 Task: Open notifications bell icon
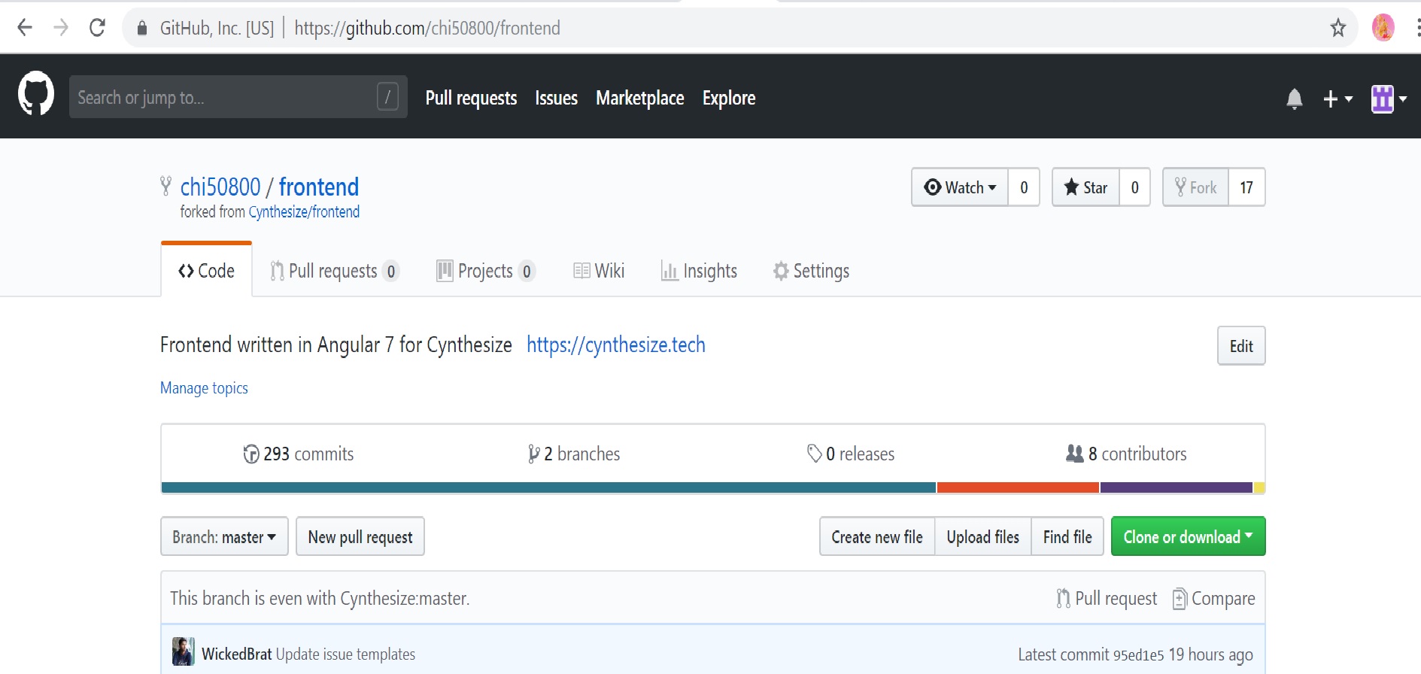tap(1294, 99)
